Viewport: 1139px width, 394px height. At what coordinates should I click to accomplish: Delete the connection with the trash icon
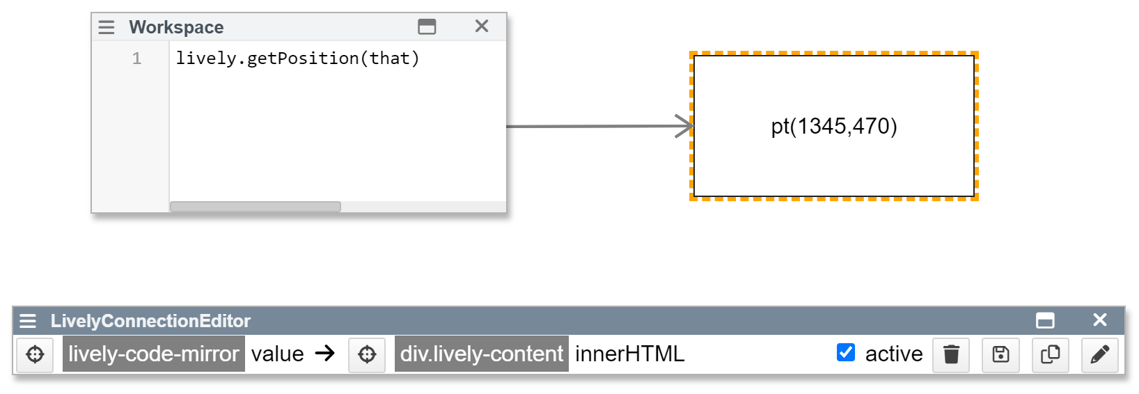[951, 354]
